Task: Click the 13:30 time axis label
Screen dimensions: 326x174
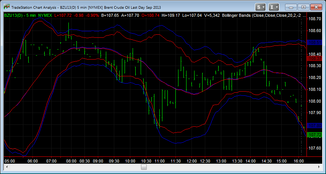Action: click(237, 161)
